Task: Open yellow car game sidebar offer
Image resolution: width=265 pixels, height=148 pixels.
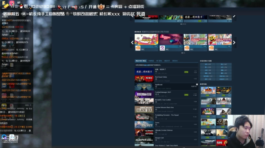Action: coord(224,90)
